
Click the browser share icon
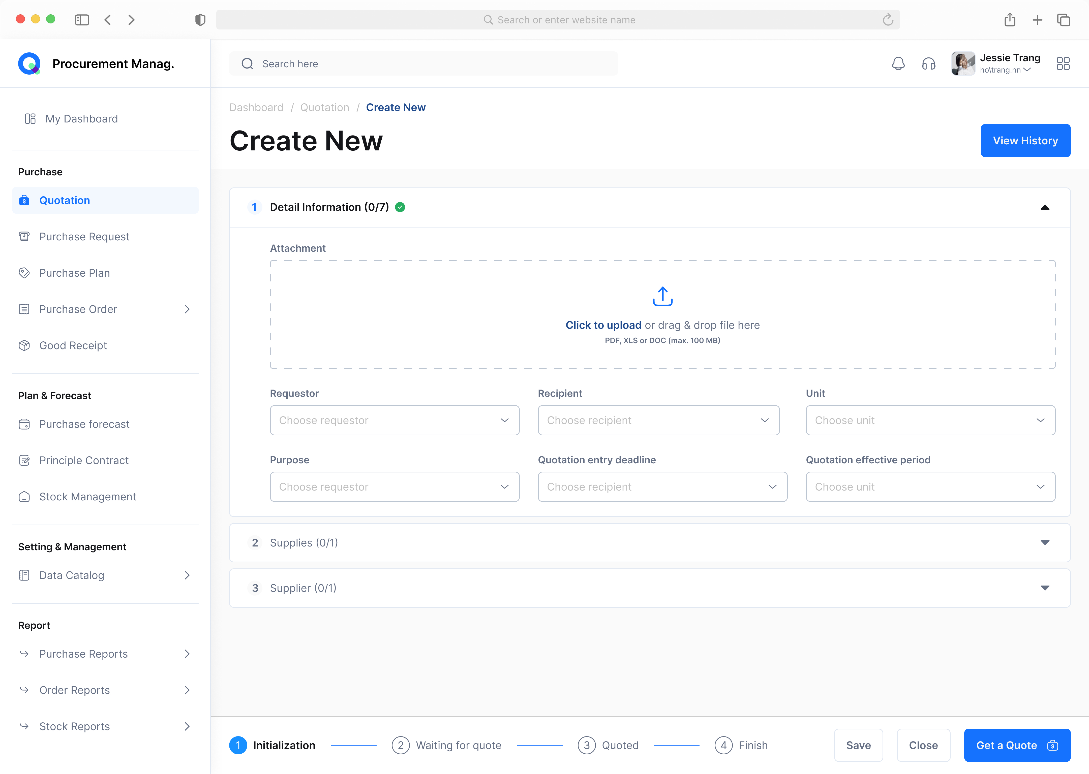[x=1009, y=20]
